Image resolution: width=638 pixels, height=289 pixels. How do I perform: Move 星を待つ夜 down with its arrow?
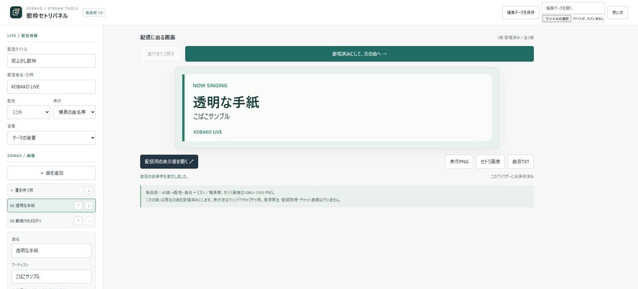point(88,190)
